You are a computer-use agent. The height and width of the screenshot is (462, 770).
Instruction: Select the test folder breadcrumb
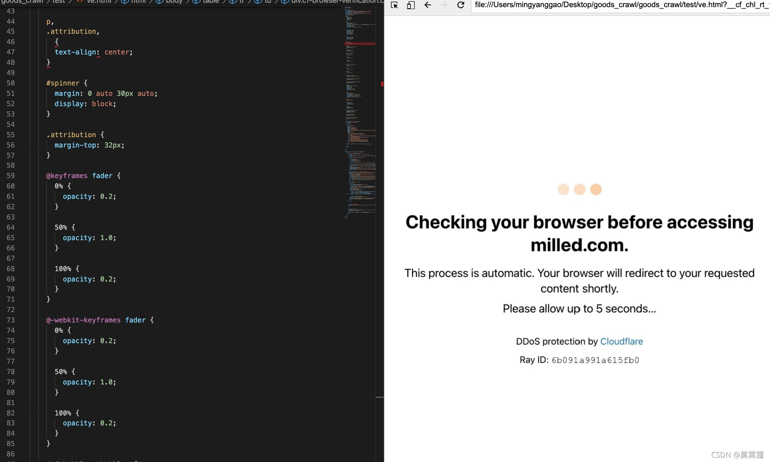coord(59,2)
